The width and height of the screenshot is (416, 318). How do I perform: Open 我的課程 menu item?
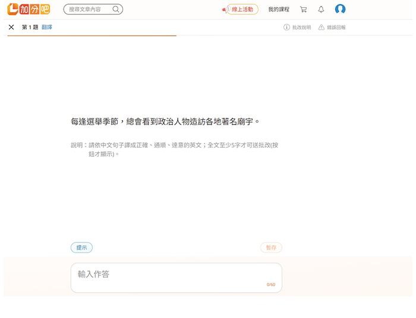tap(279, 10)
